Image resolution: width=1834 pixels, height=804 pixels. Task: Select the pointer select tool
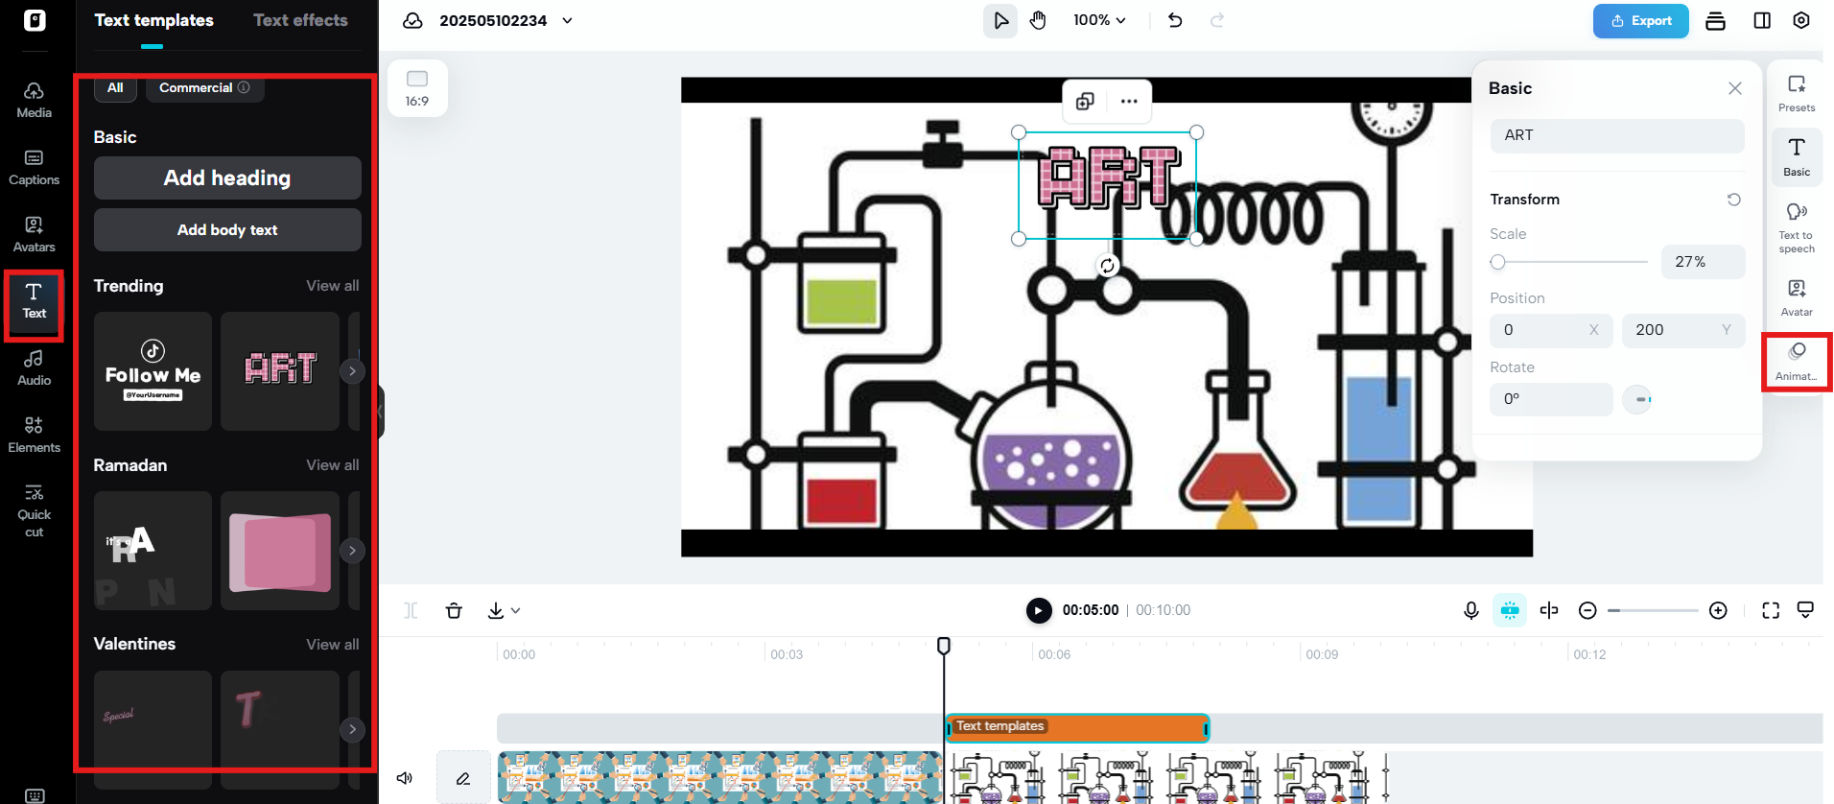1000,20
